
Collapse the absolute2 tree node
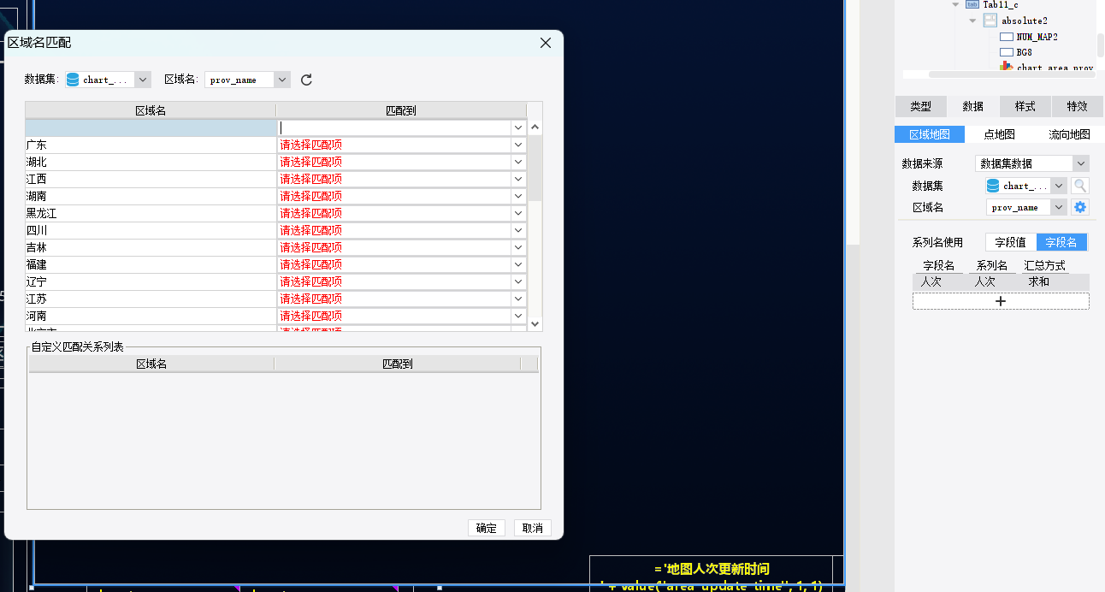(x=973, y=21)
